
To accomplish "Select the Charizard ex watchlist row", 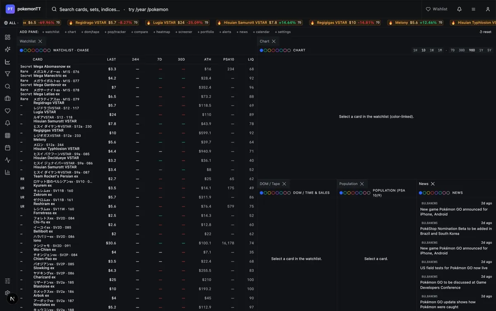I will point(136,280).
